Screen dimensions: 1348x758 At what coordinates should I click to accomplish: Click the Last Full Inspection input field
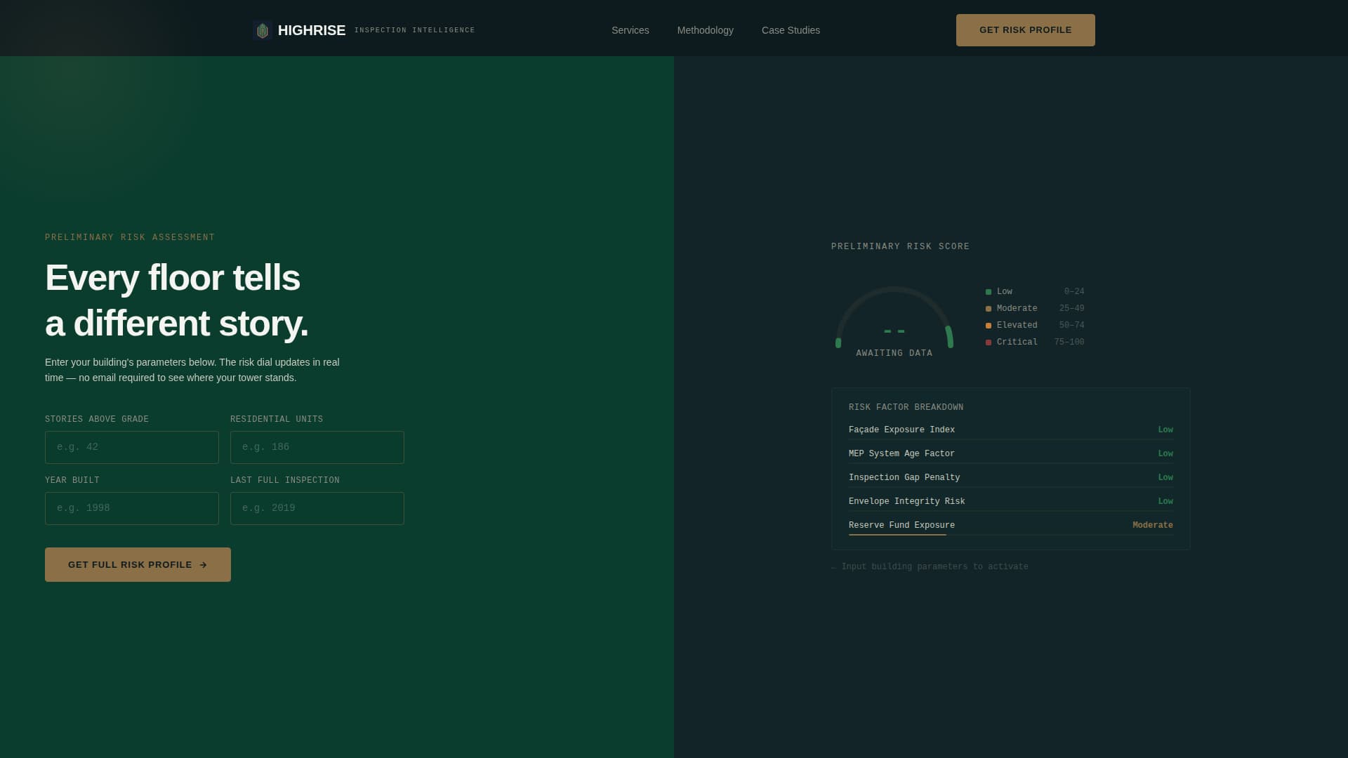[x=317, y=508]
